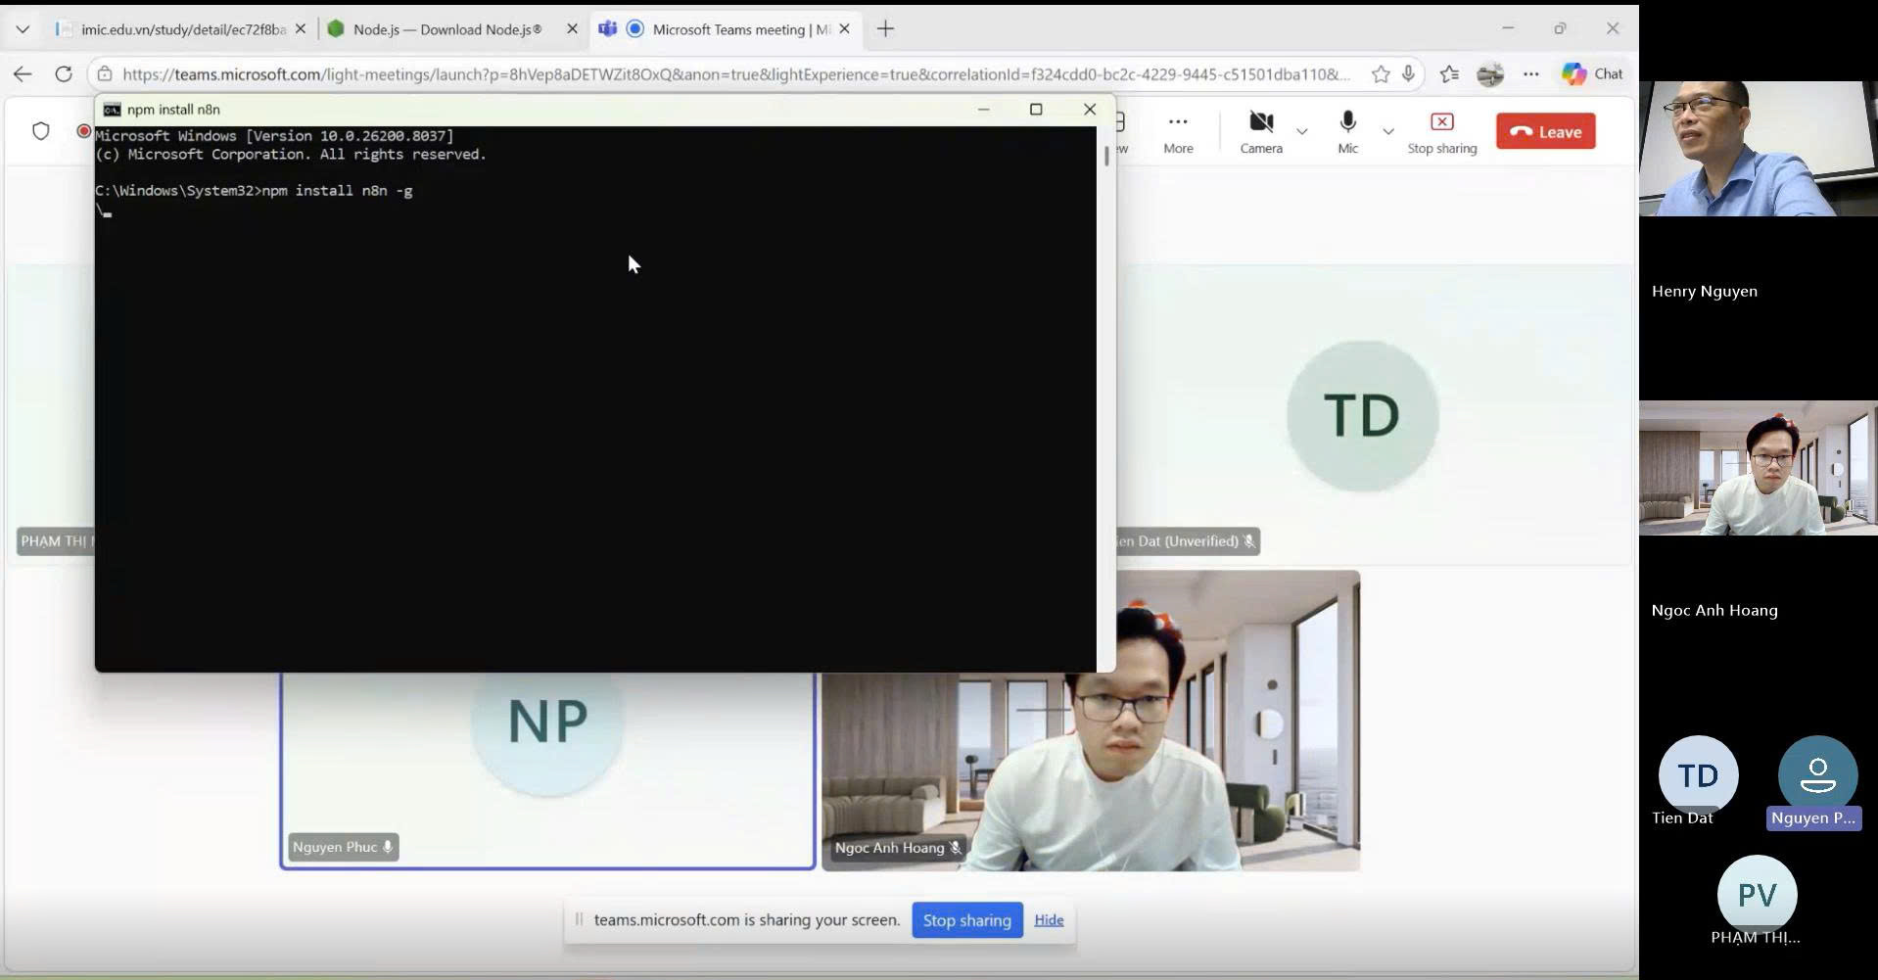
Task: Hide the screen sharing notification bar
Action: [x=1049, y=920]
